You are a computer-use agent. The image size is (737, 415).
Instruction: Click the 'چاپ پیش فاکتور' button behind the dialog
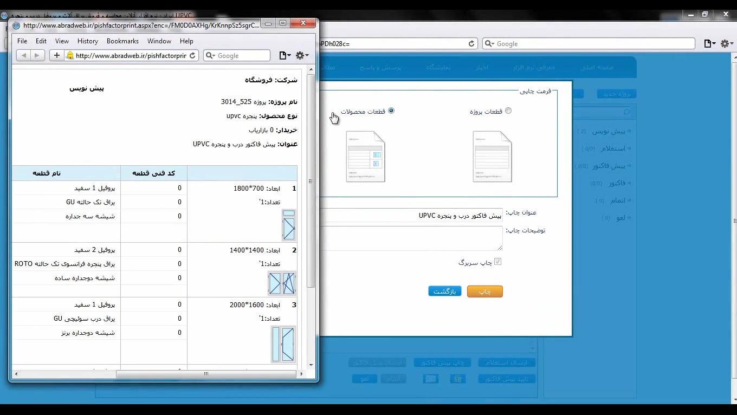tap(443, 362)
